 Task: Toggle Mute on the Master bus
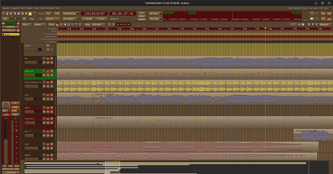(48, 46)
